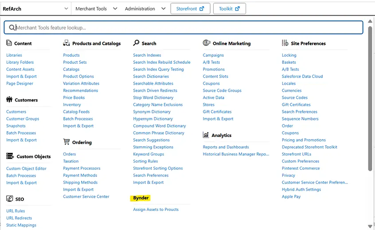Open the Administration menu
Viewport: 375px width, 230px height.
(x=145, y=9)
